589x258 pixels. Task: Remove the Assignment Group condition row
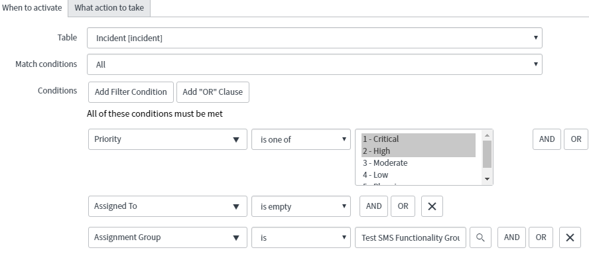[570, 237]
